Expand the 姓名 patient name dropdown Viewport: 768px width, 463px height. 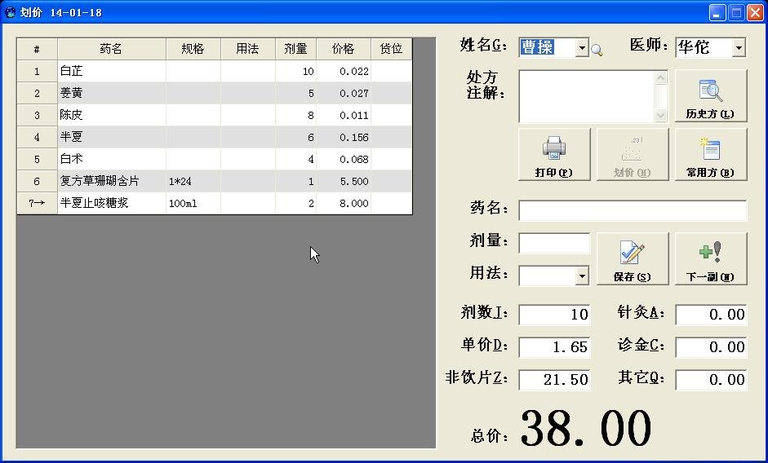click(x=582, y=47)
